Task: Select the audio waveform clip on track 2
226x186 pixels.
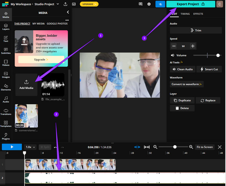Action: click(125, 178)
